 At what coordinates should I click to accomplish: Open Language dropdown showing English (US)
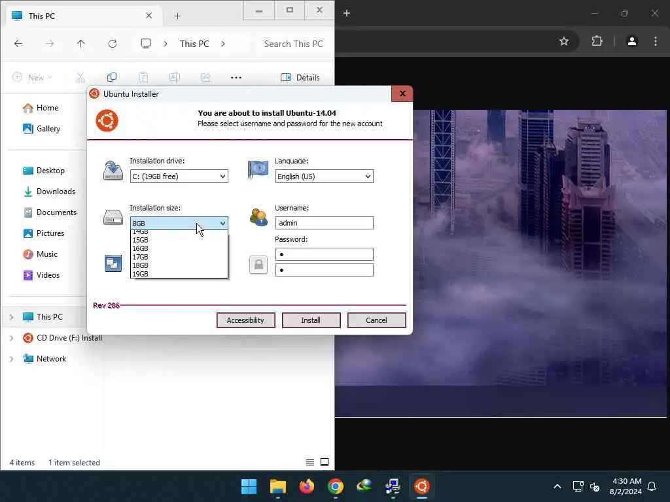point(325,176)
